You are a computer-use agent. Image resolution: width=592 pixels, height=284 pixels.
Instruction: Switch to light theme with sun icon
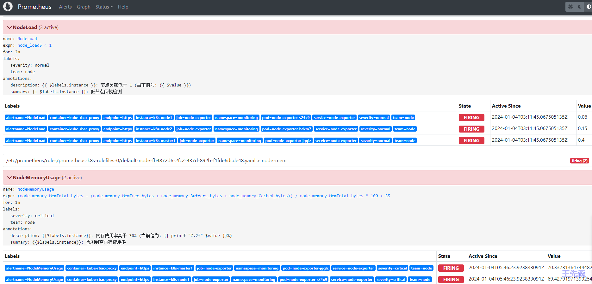[x=570, y=7]
